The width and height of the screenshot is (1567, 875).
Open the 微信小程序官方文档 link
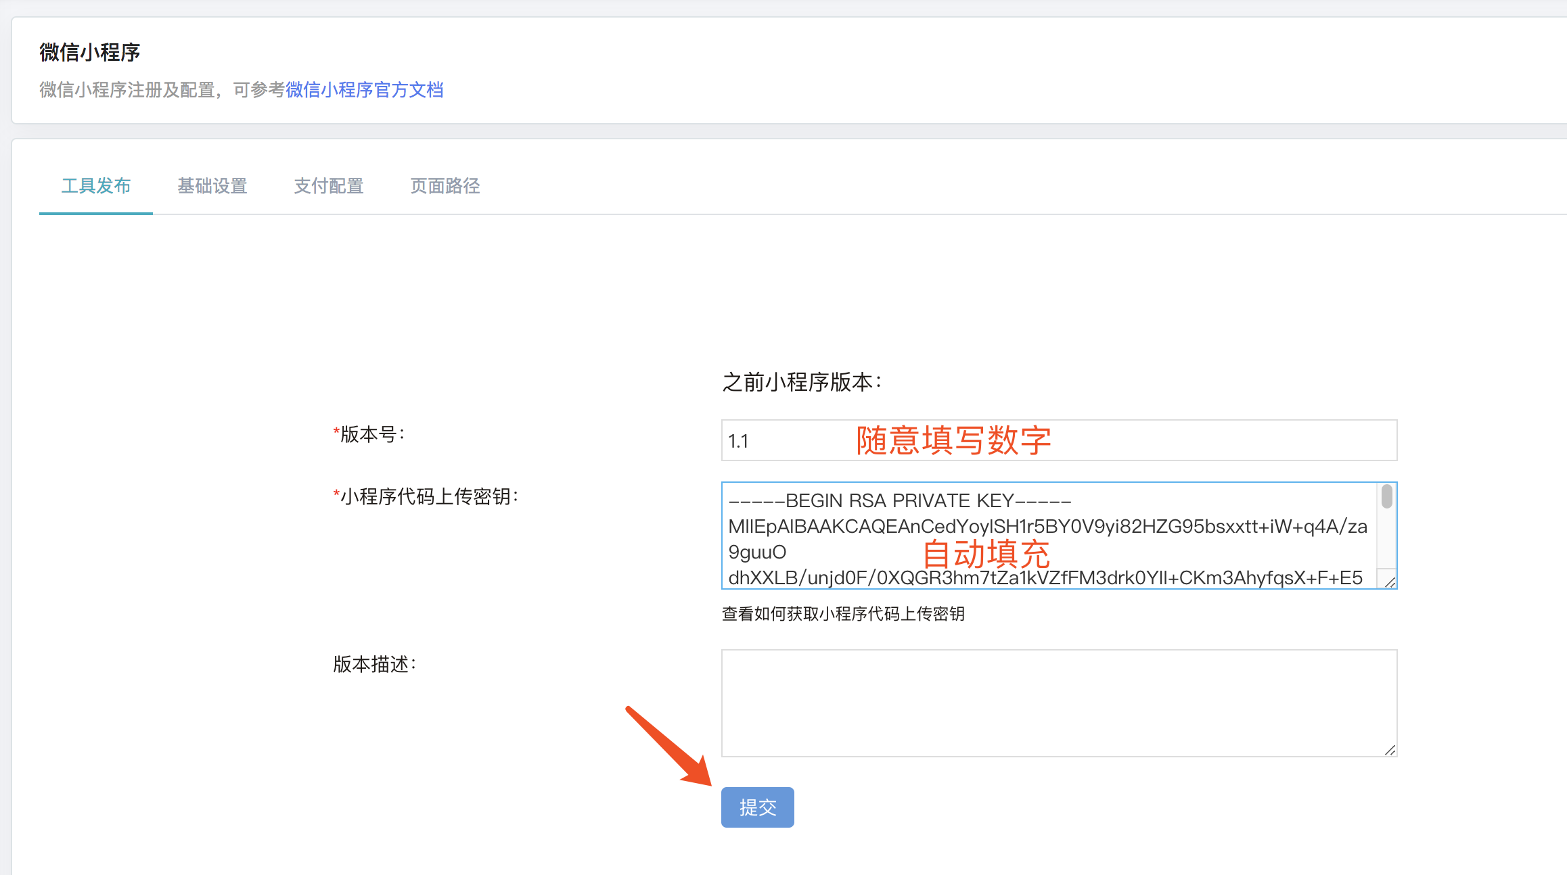click(365, 90)
